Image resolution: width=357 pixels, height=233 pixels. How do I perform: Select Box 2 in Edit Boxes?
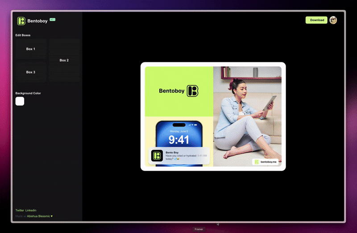click(64, 60)
